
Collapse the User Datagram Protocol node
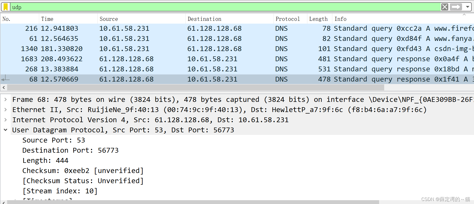5,130
